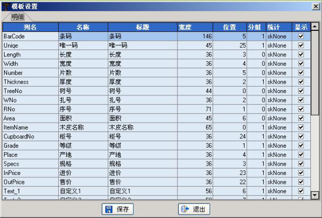The height and width of the screenshot is (218, 322).
Task: Click the scrollbar down arrow
Action: coord(315,195)
